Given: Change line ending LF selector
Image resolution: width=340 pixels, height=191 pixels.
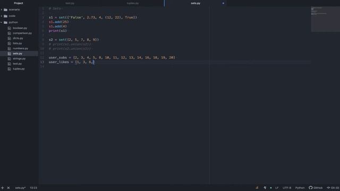Looking at the screenshot, I should [277, 188].
